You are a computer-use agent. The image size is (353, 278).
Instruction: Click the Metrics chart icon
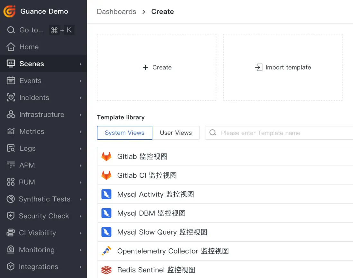pos(11,131)
